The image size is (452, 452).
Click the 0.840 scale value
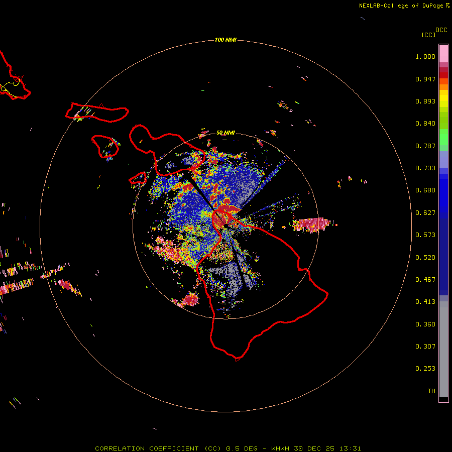pyautogui.click(x=425, y=124)
